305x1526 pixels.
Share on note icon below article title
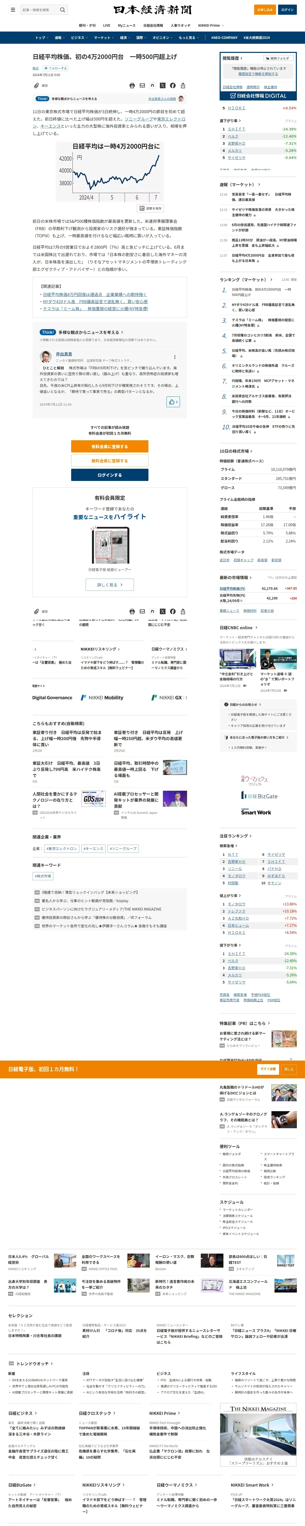(x=152, y=85)
